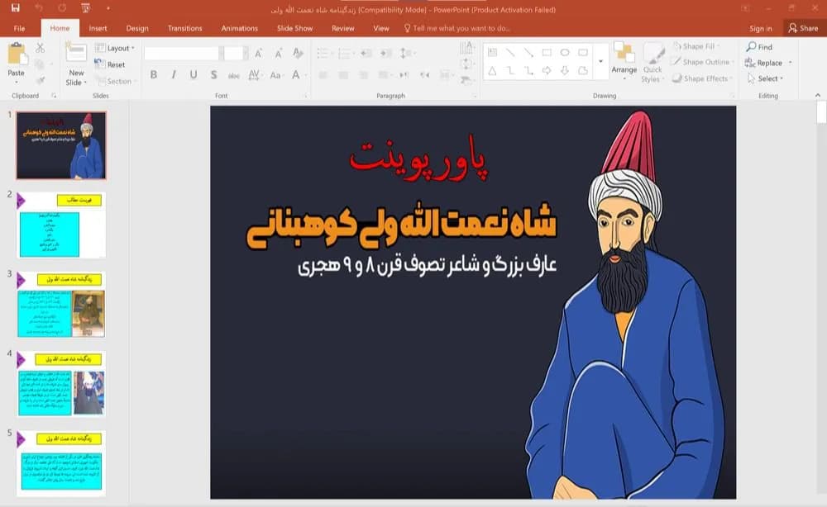Open the Shape Outline dropdown
This screenshot has width=827, height=507.
[x=702, y=62]
